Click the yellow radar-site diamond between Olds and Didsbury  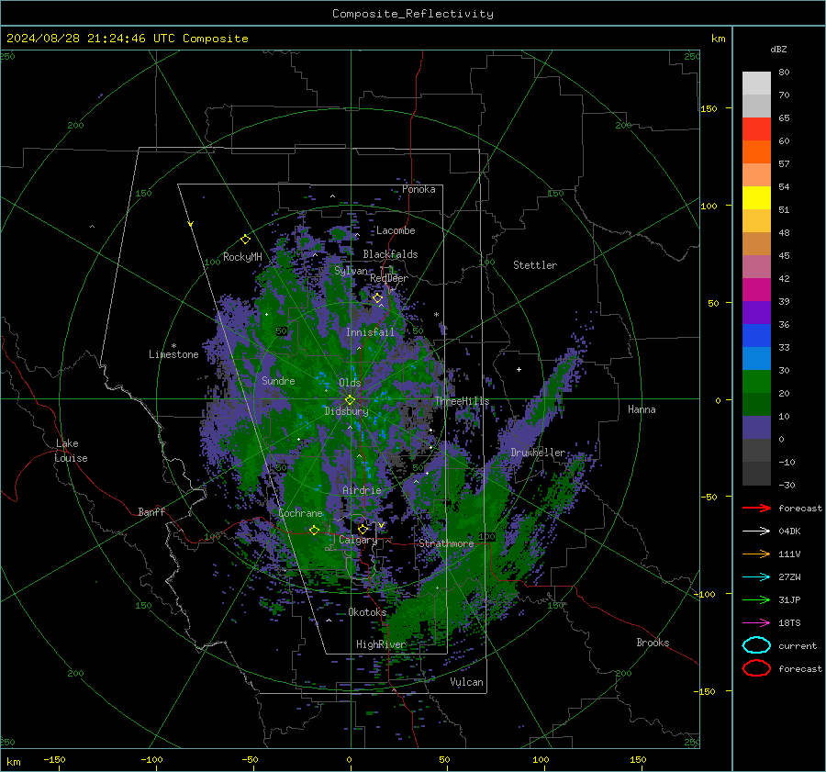(350, 400)
